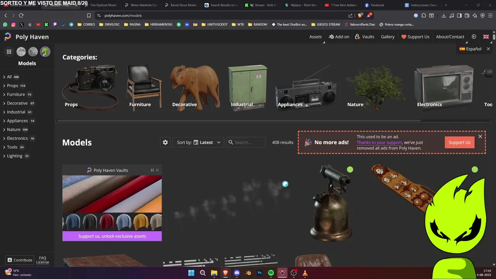Click the sign-in icon next to About/Contact
Image resolution: width=496 pixels, height=279 pixels.
[x=474, y=37]
